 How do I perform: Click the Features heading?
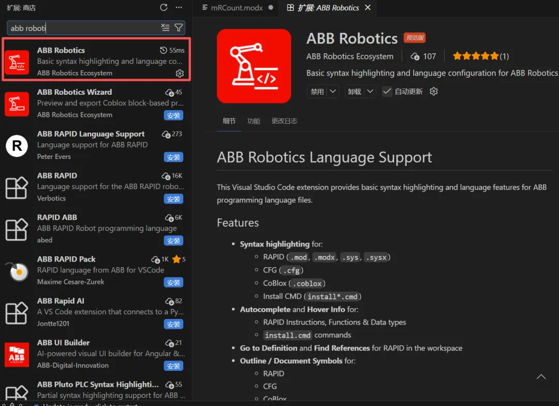(238, 223)
